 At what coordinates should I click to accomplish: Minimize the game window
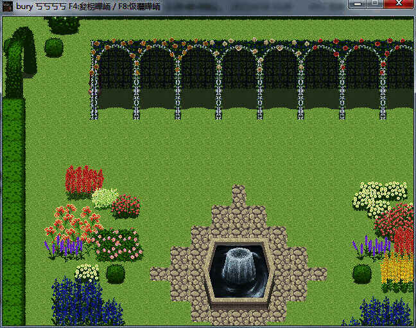(x=358, y=4)
